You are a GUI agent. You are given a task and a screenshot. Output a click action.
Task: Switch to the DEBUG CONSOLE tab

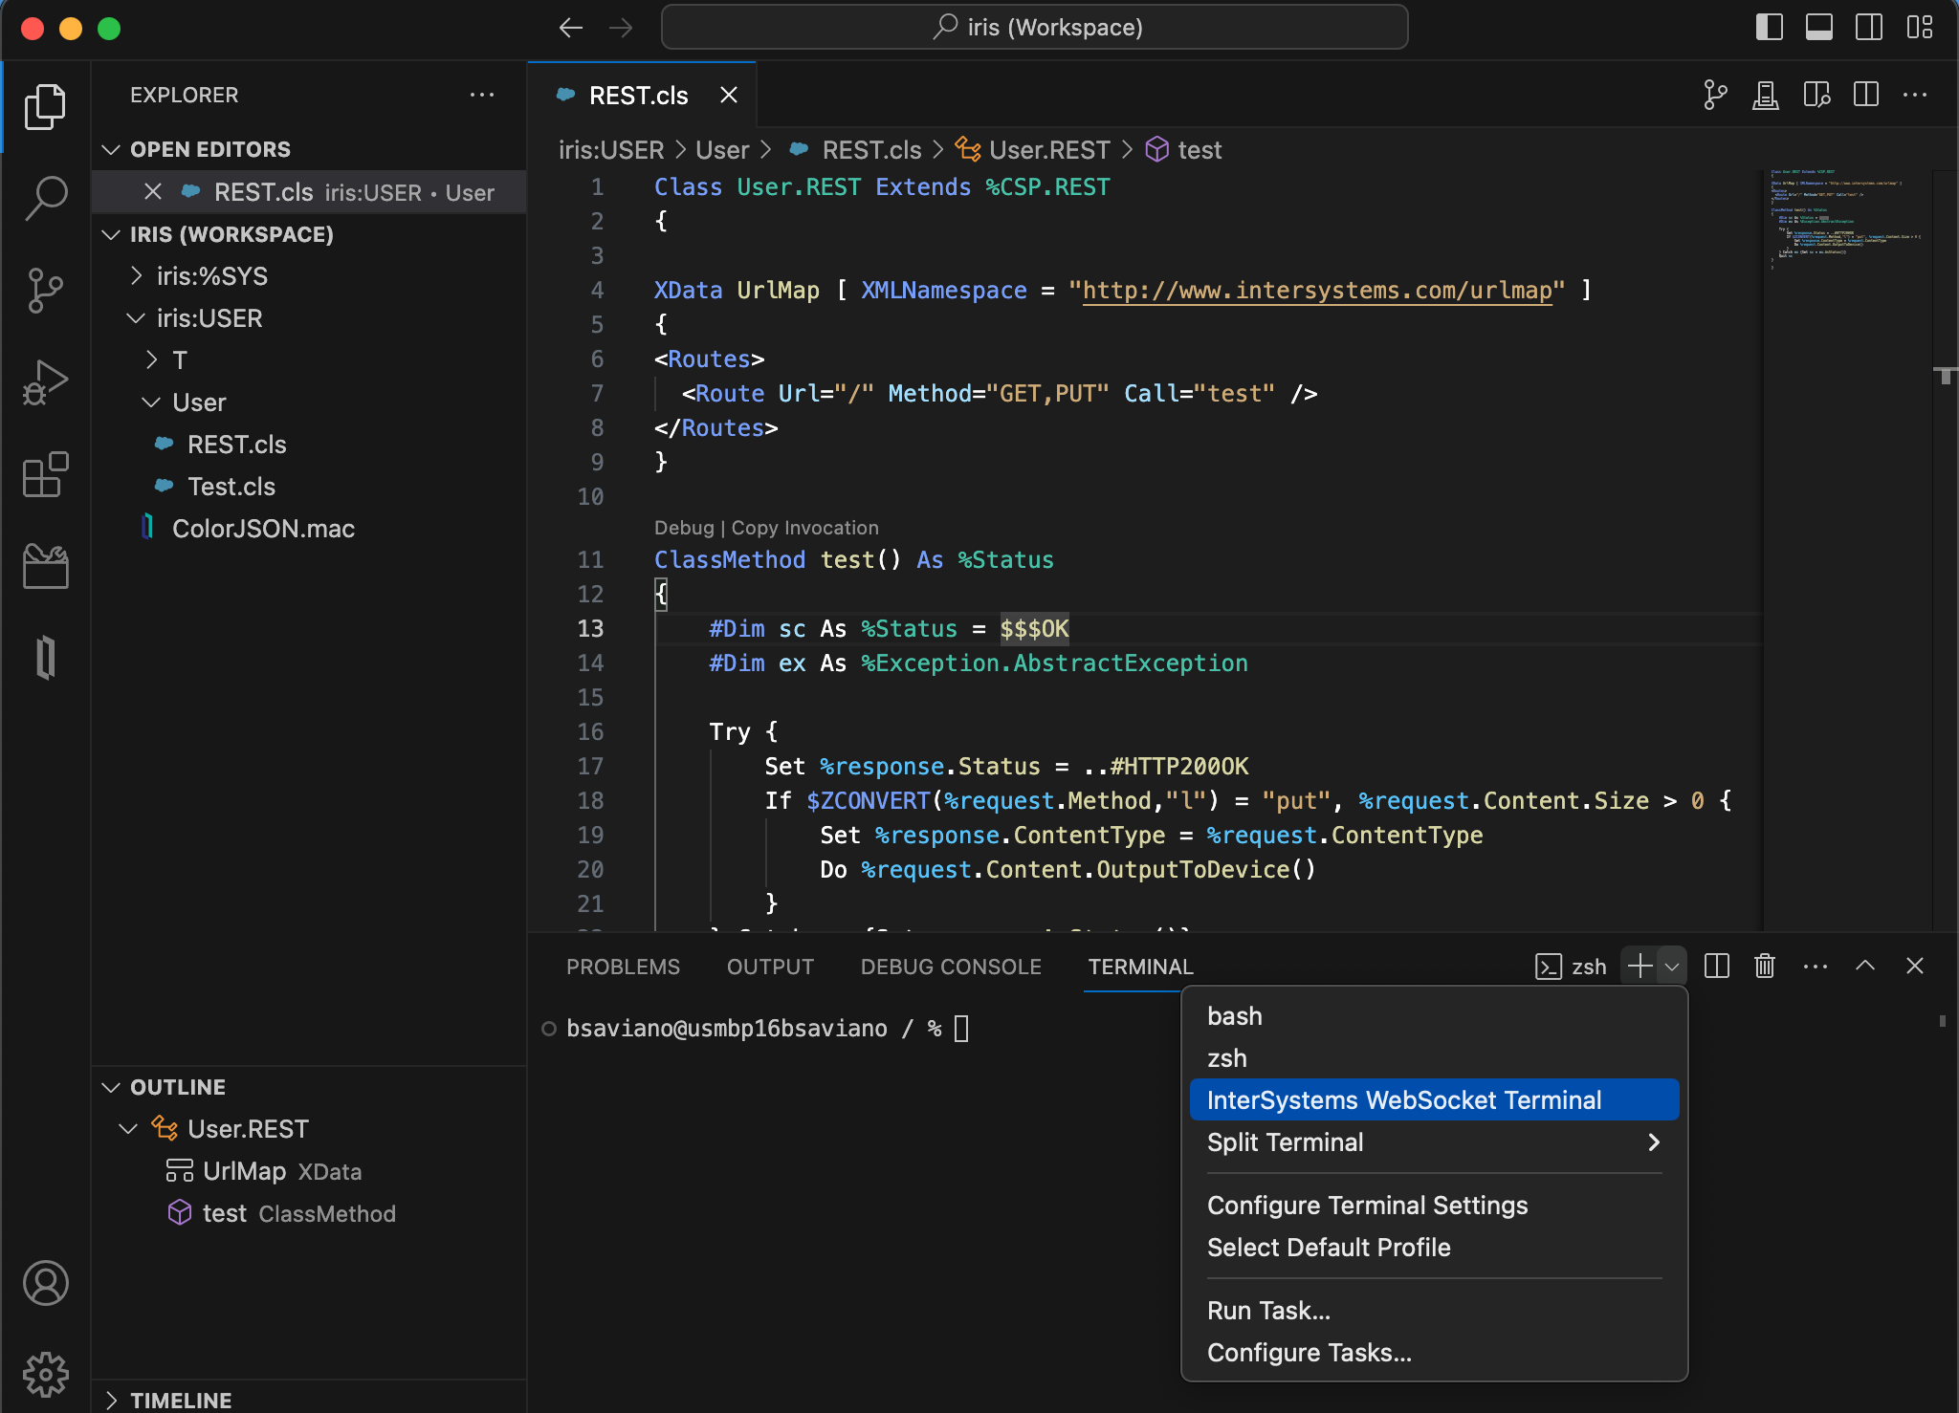click(950, 967)
